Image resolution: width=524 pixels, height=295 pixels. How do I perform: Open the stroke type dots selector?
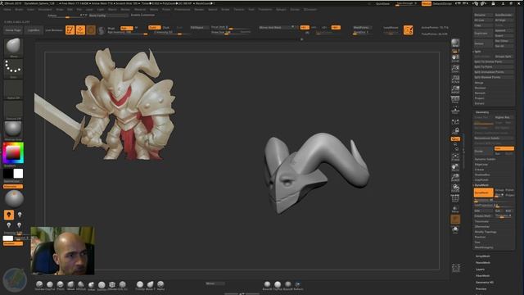click(13, 68)
